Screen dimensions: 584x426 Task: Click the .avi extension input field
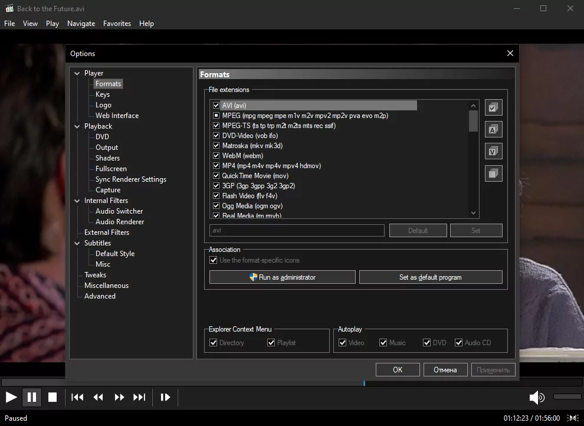click(297, 231)
